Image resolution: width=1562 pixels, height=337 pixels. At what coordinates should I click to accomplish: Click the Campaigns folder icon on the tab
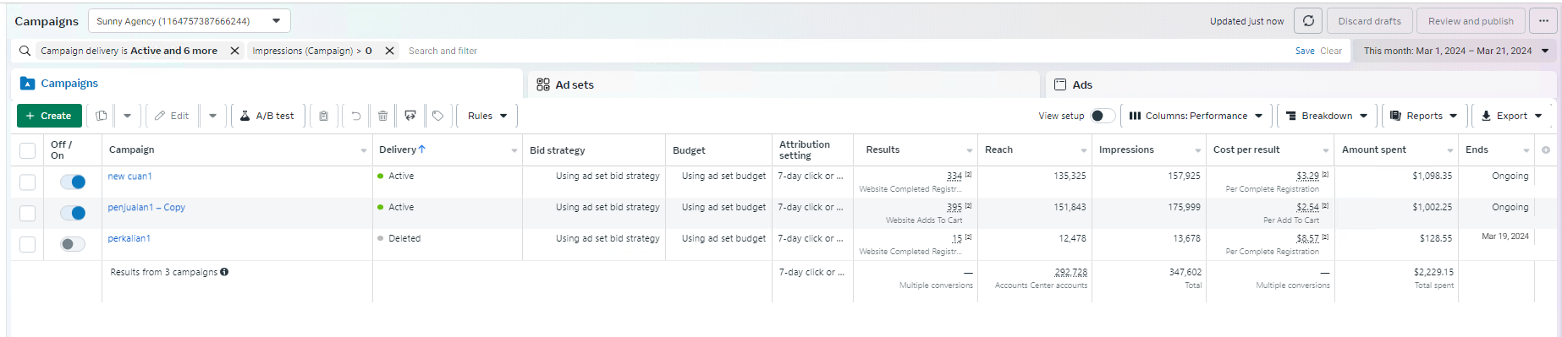[27, 84]
